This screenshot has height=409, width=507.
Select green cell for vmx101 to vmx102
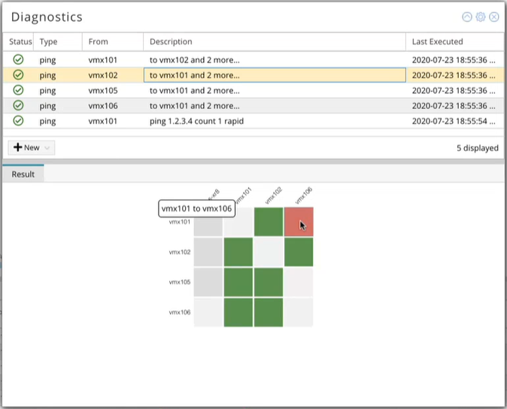point(269,222)
